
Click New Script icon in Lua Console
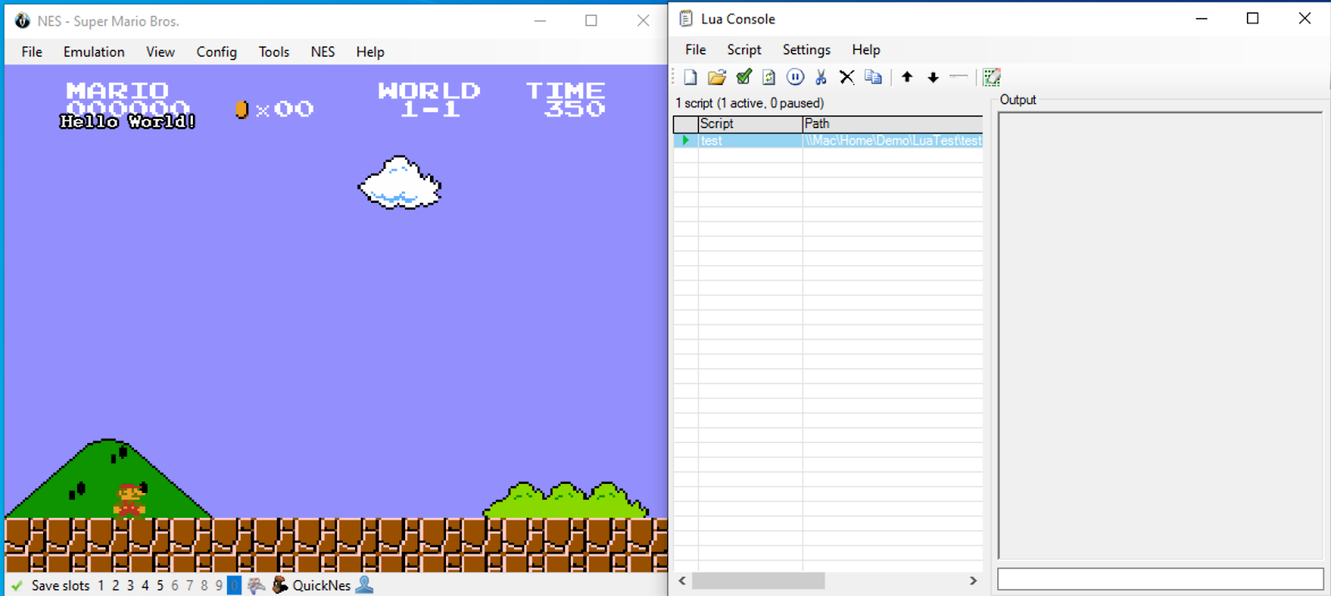pyautogui.click(x=690, y=77)
